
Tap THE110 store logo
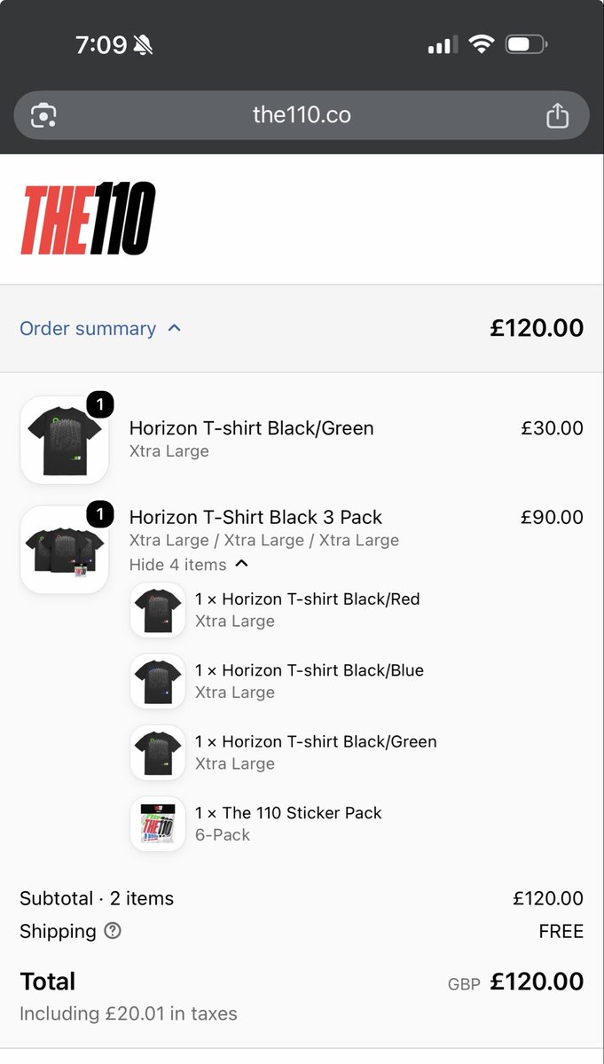[x=88, y=218]
